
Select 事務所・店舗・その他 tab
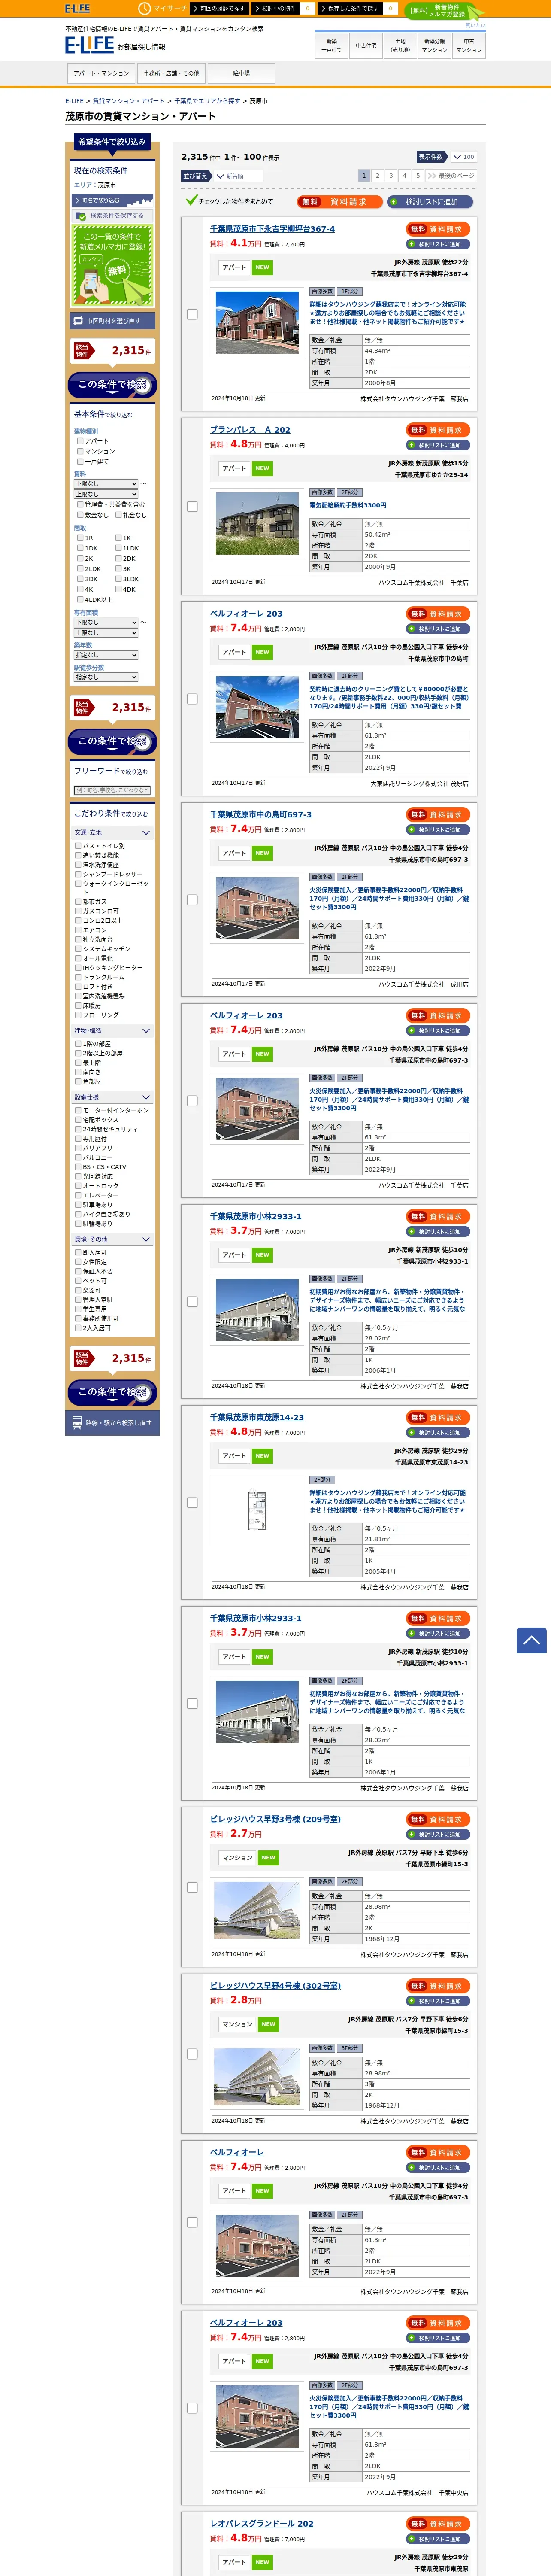[x=171, y=73]
